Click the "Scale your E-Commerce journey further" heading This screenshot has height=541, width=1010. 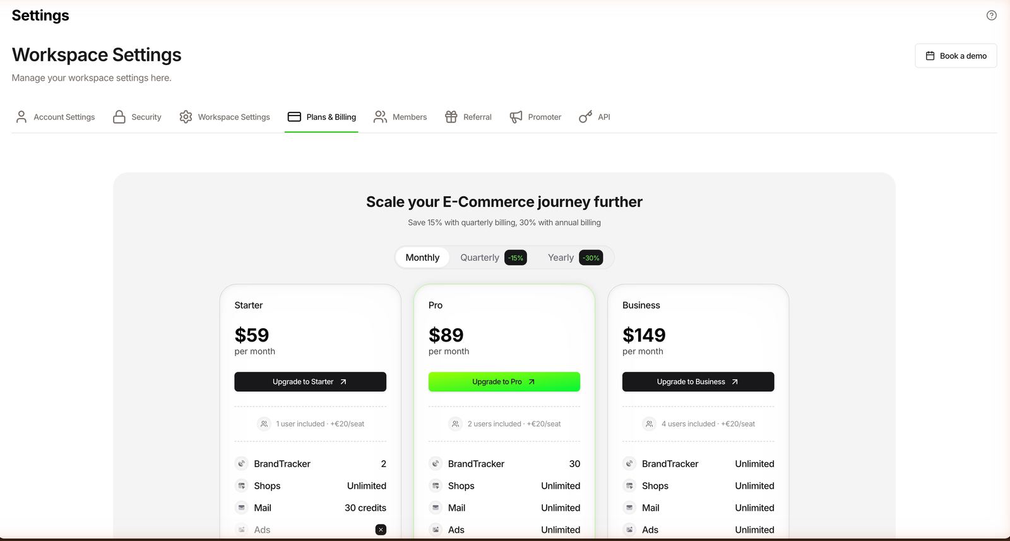coord(504,202)
